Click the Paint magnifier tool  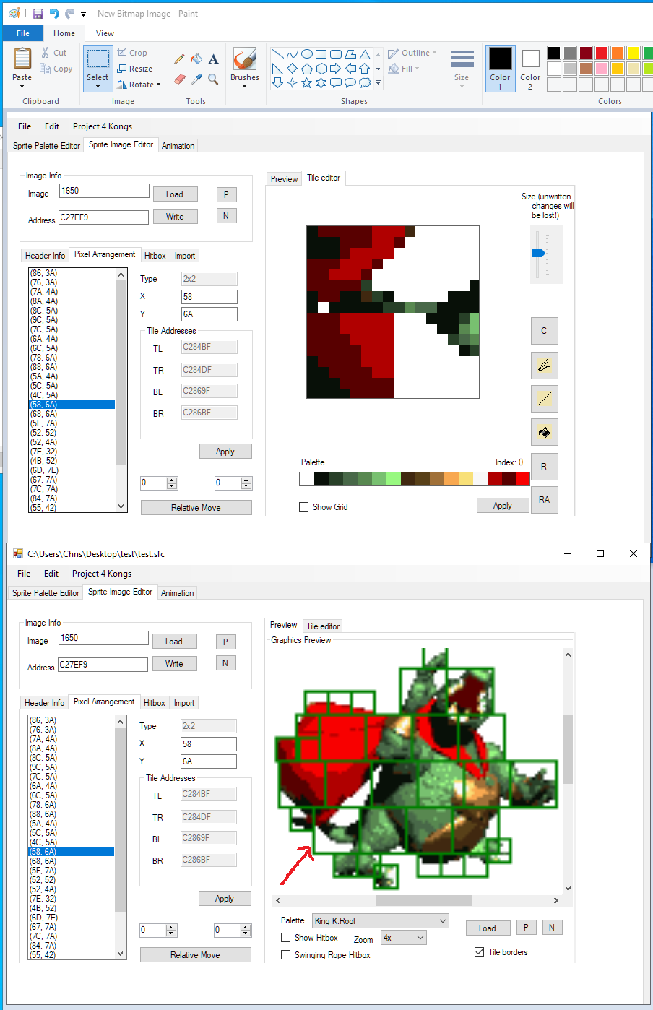213,79
